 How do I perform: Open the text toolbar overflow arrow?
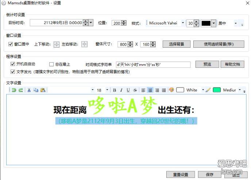click(244, 91)
